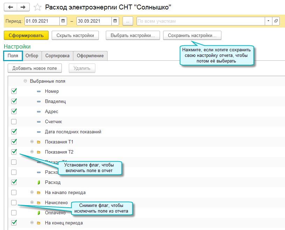Open calendar for period end date
The width and height of the screenshot is (285, 230).
pos(115,21)
